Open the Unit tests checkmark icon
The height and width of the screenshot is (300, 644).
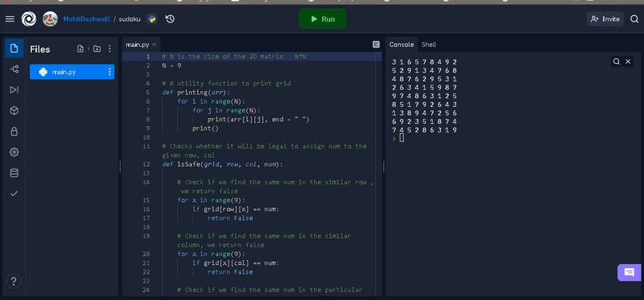point(14,193)
